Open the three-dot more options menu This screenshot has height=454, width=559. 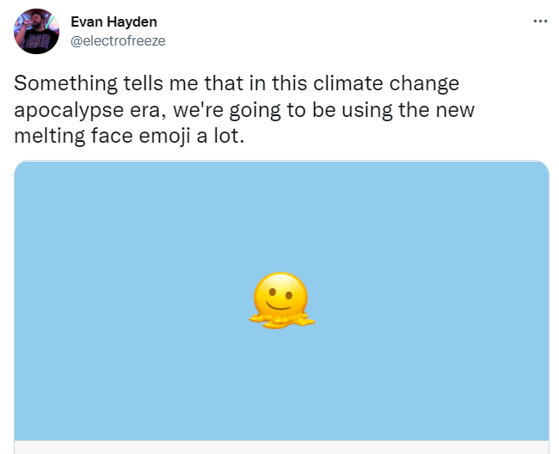540,21
